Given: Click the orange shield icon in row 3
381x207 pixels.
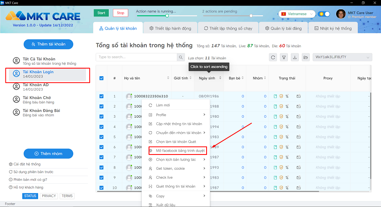Looking at the screenshot, I should (x=281, y=116).
